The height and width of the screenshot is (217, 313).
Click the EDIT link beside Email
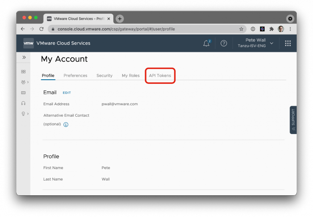coord(67,93)
